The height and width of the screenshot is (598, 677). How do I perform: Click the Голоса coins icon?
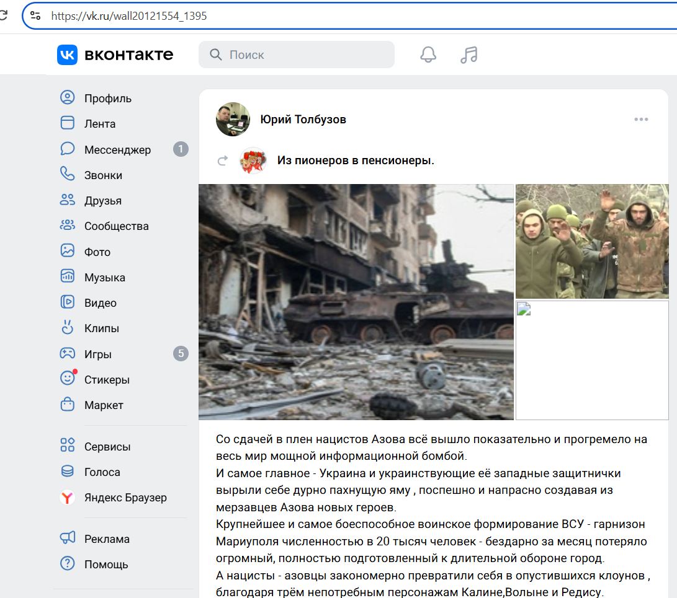pos(68,471)
